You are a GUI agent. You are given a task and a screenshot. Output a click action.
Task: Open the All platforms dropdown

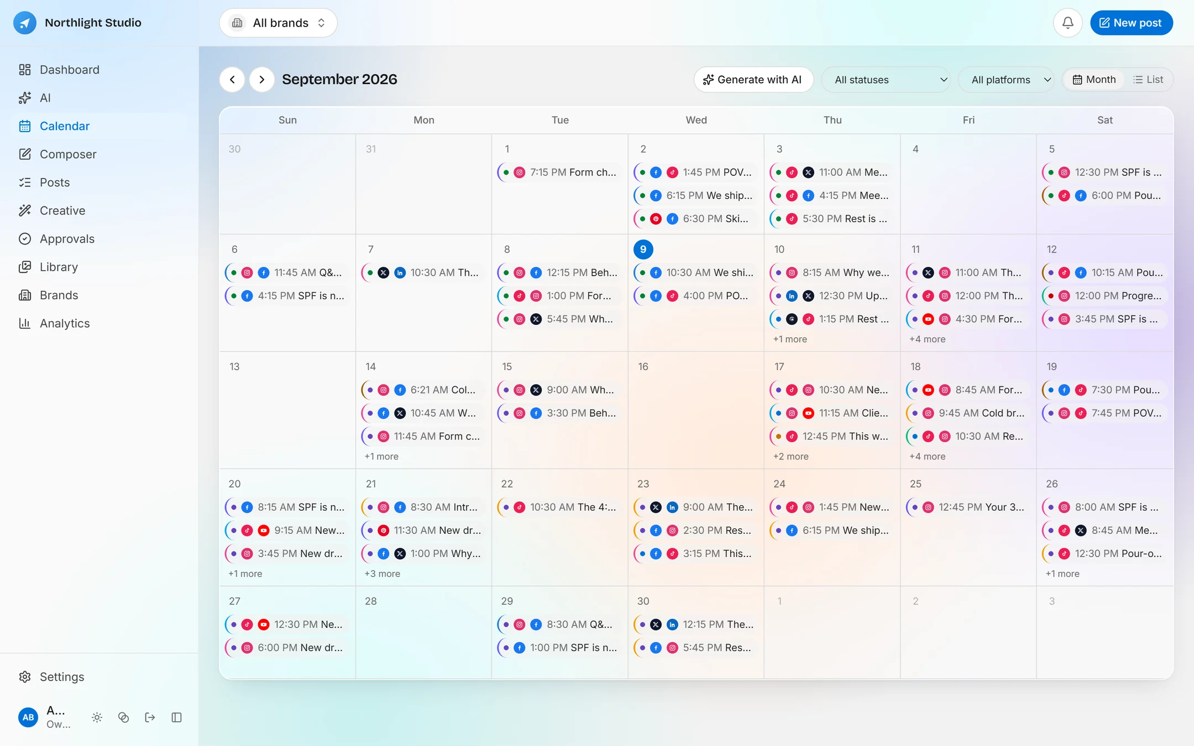pos(1006,80)
